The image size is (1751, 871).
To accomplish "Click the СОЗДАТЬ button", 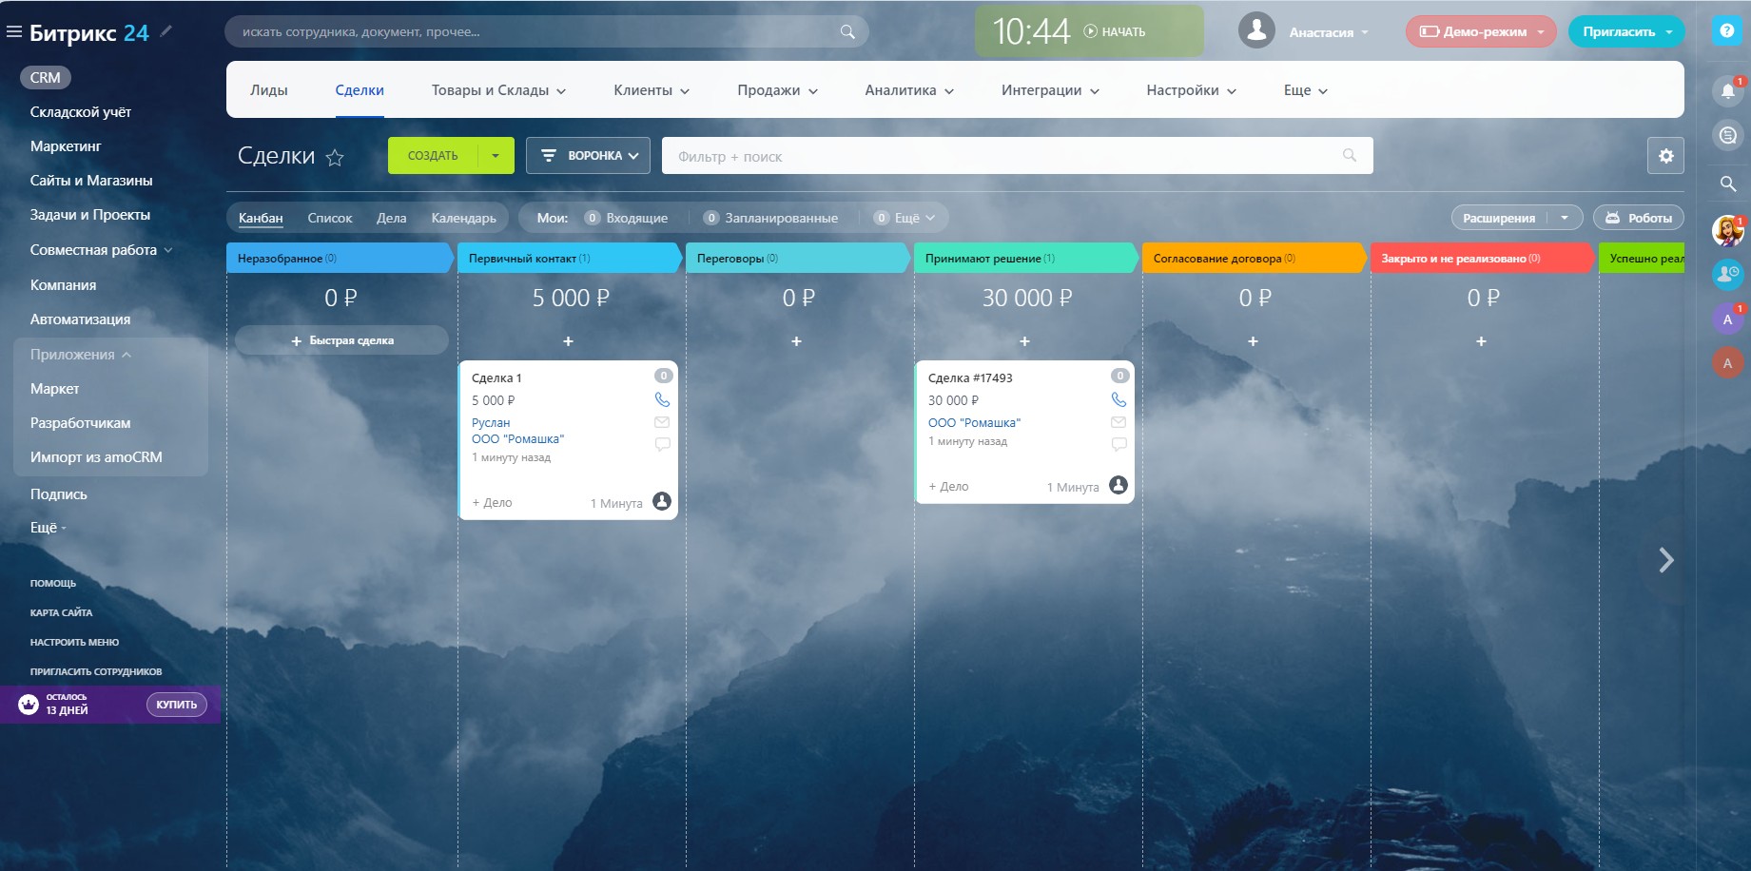I will tap(433, 156).
